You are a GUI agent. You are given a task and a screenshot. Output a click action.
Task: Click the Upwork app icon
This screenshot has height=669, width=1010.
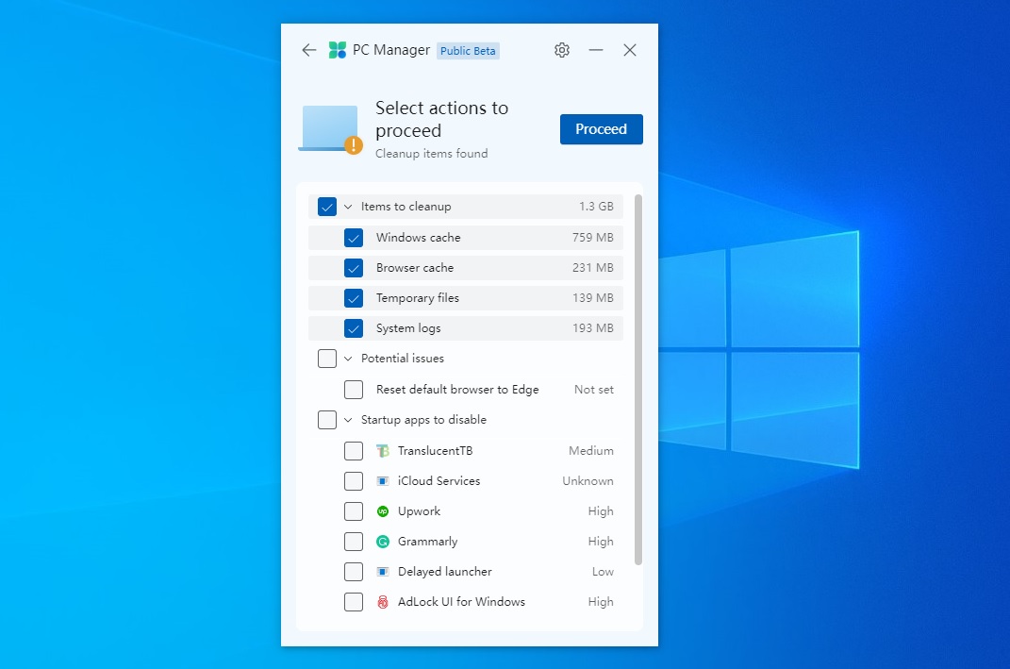[x=382, y=511]
